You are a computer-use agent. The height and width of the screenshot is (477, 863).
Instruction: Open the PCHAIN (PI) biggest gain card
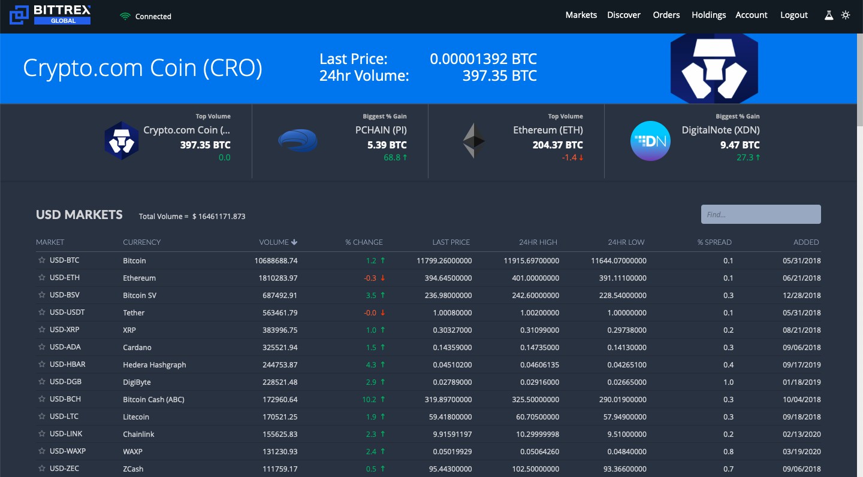pyautogui.click(x=342, y=141)
